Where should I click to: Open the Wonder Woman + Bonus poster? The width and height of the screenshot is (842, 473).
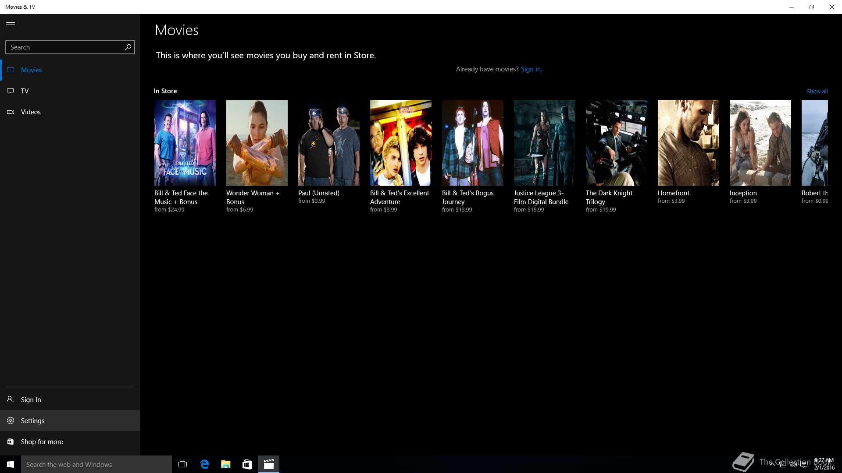[x=257, y=143]
